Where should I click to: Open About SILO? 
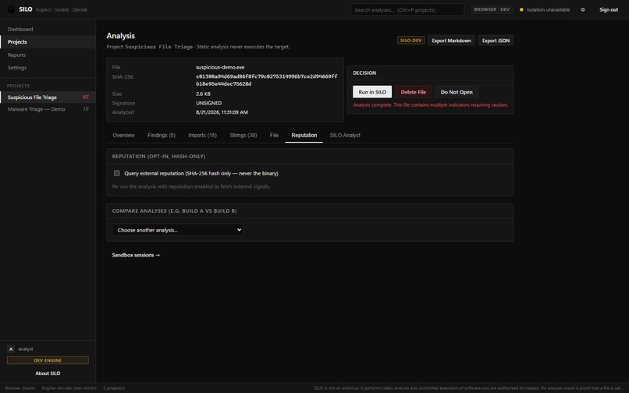tap(48, 374)
